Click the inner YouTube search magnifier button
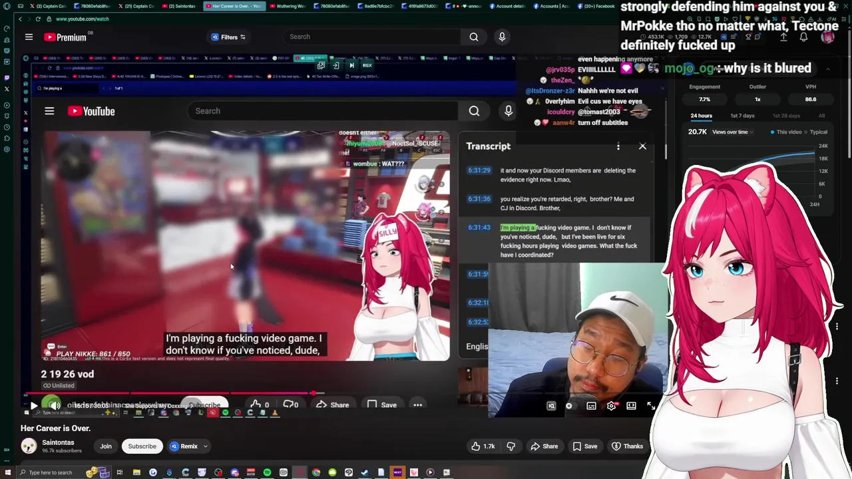The height and width of the screenshot is (479, 852). point(474,111)
